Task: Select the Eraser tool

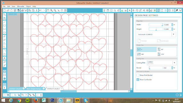Action: click(5, 62)
